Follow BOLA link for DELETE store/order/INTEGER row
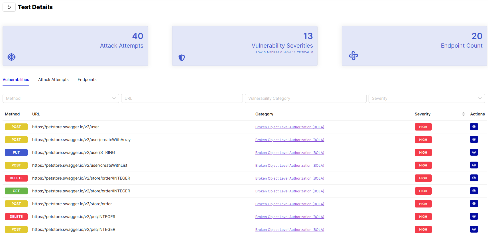Viewport: 488px width, 234px height. point(290,178)
